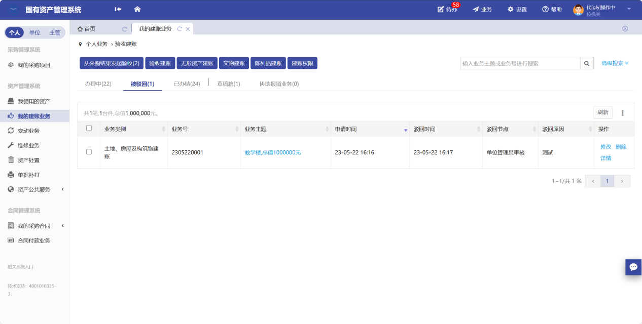642x324 pixels.
Task: Open the user account dropdown arrow
Action: point(629,9)
